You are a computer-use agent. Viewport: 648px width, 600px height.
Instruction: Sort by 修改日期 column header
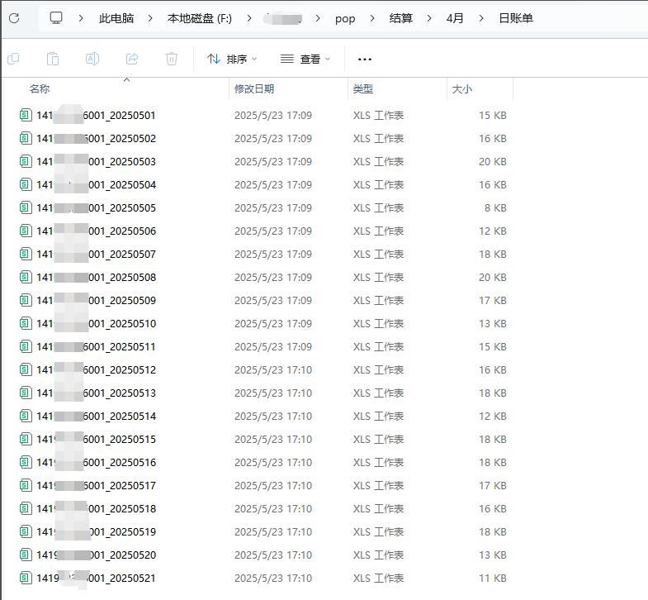254,89
